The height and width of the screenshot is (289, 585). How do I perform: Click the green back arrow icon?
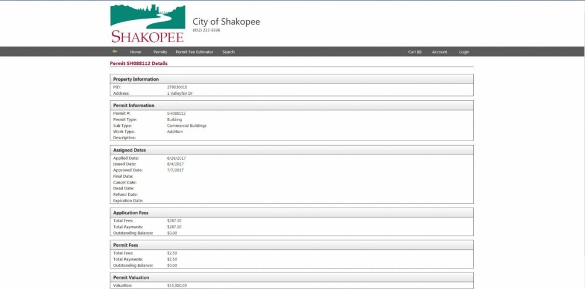click(115, 51)
